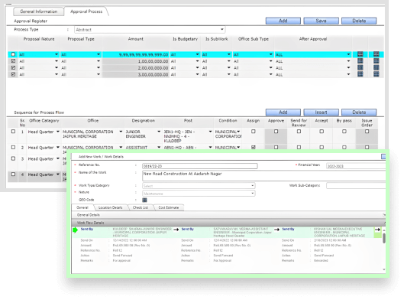Open the Proposal Type dropdown in the highlighted row
The width and height of the screenshot is (404, 300).
click(x=81, y=54)
